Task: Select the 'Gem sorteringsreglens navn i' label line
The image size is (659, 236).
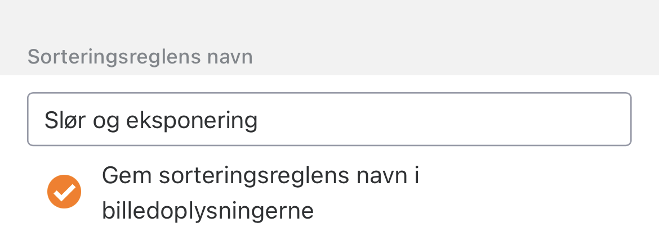Action: click(x=260, y=175)
